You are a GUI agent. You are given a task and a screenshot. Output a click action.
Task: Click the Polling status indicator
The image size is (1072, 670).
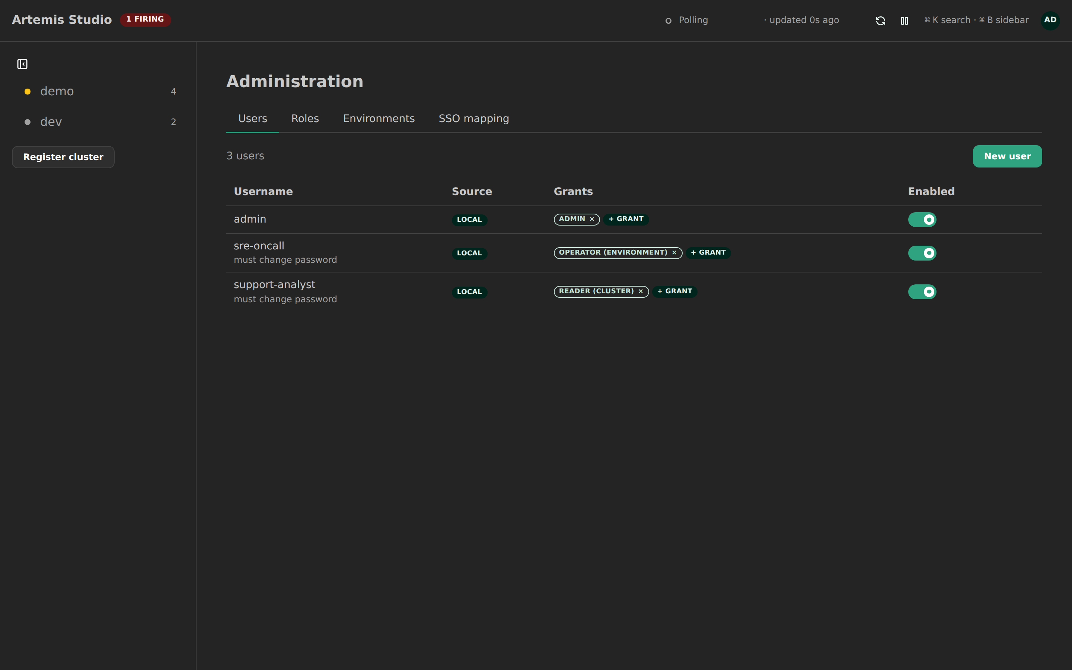click(687, 20)
